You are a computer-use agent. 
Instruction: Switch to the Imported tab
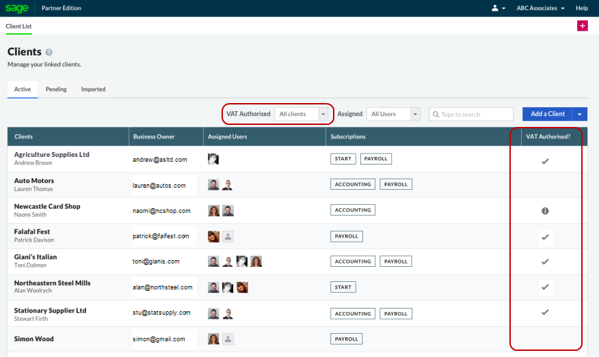click(x=93, y=89)
